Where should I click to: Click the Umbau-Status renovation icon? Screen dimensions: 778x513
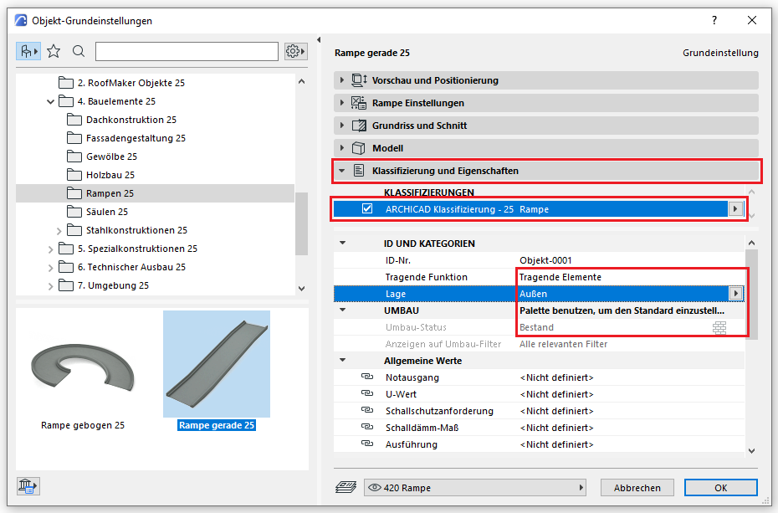point(719,327)
